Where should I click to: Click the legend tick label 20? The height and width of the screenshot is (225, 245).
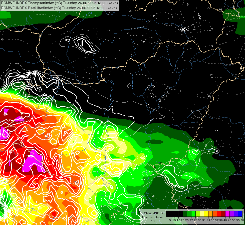coord(183,220)
